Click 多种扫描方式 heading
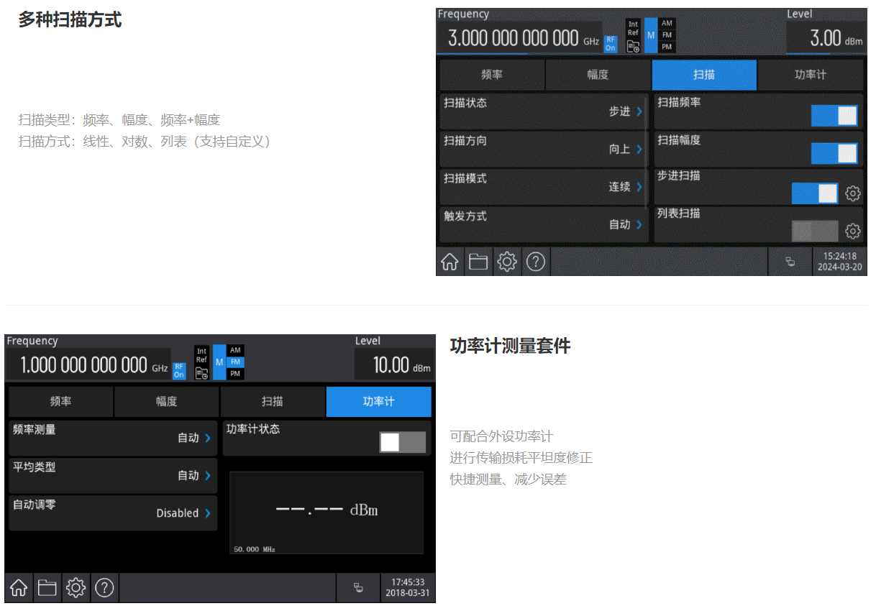This screenshot has height=606, width=876. tap(70, 20)
